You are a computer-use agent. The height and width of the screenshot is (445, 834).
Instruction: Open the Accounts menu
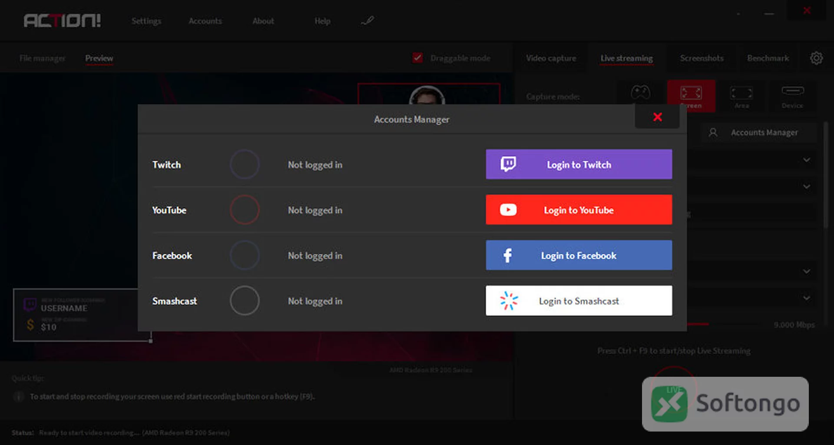click(205, 21)
